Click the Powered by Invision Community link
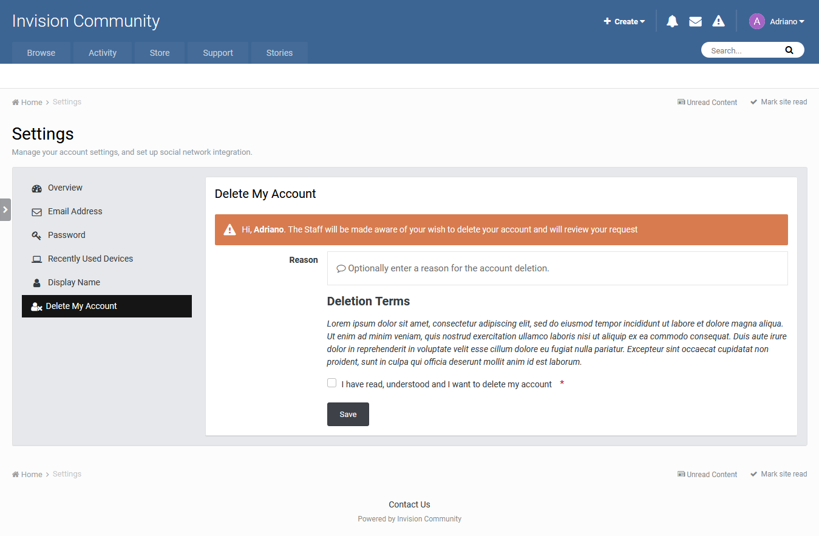819x536 pixels. pos(409,519)
